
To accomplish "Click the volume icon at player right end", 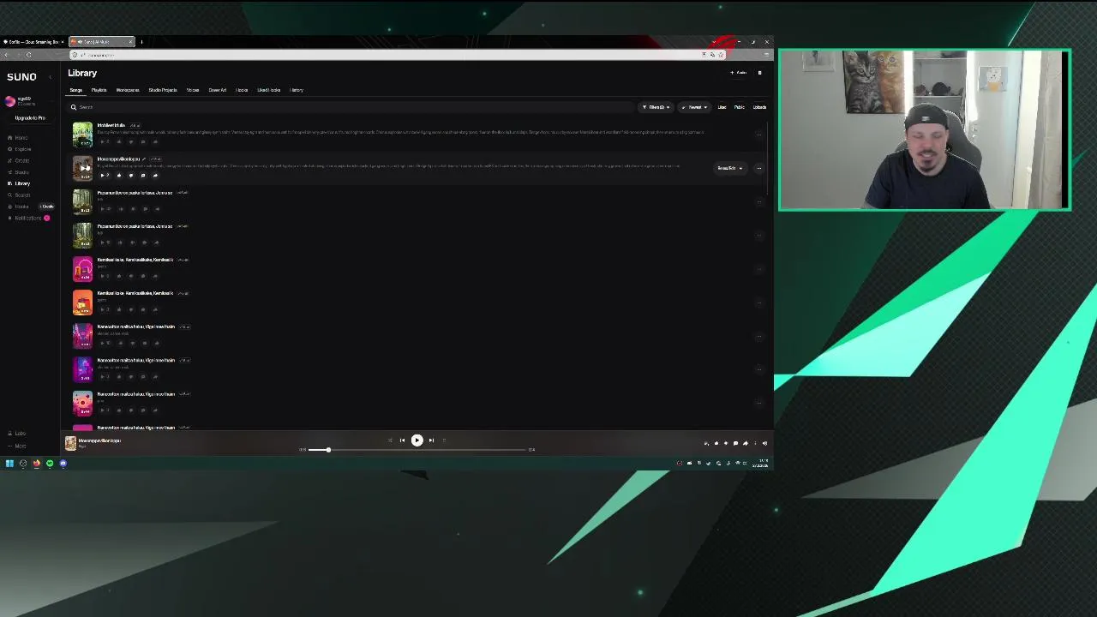I will point(764,443).
